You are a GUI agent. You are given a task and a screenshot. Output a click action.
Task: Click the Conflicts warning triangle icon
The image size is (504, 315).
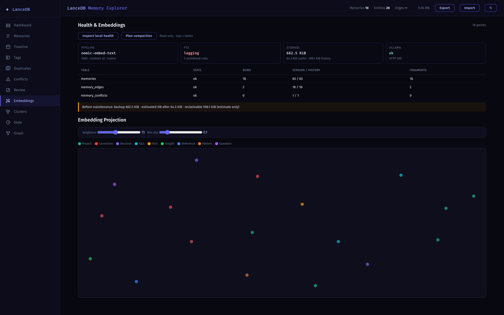coord(8,79)
